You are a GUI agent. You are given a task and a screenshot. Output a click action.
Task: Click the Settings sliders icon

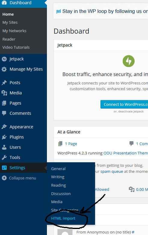(x=4, y=168)
